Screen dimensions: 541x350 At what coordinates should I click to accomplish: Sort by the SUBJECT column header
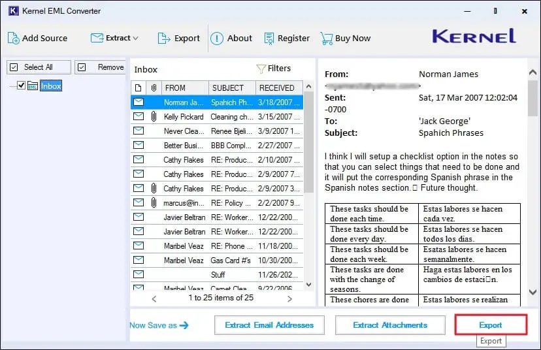(232, 88)
